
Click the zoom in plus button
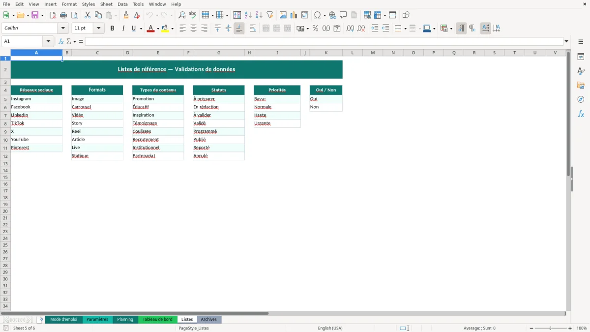pyautogui.click(x=570, y=328)
